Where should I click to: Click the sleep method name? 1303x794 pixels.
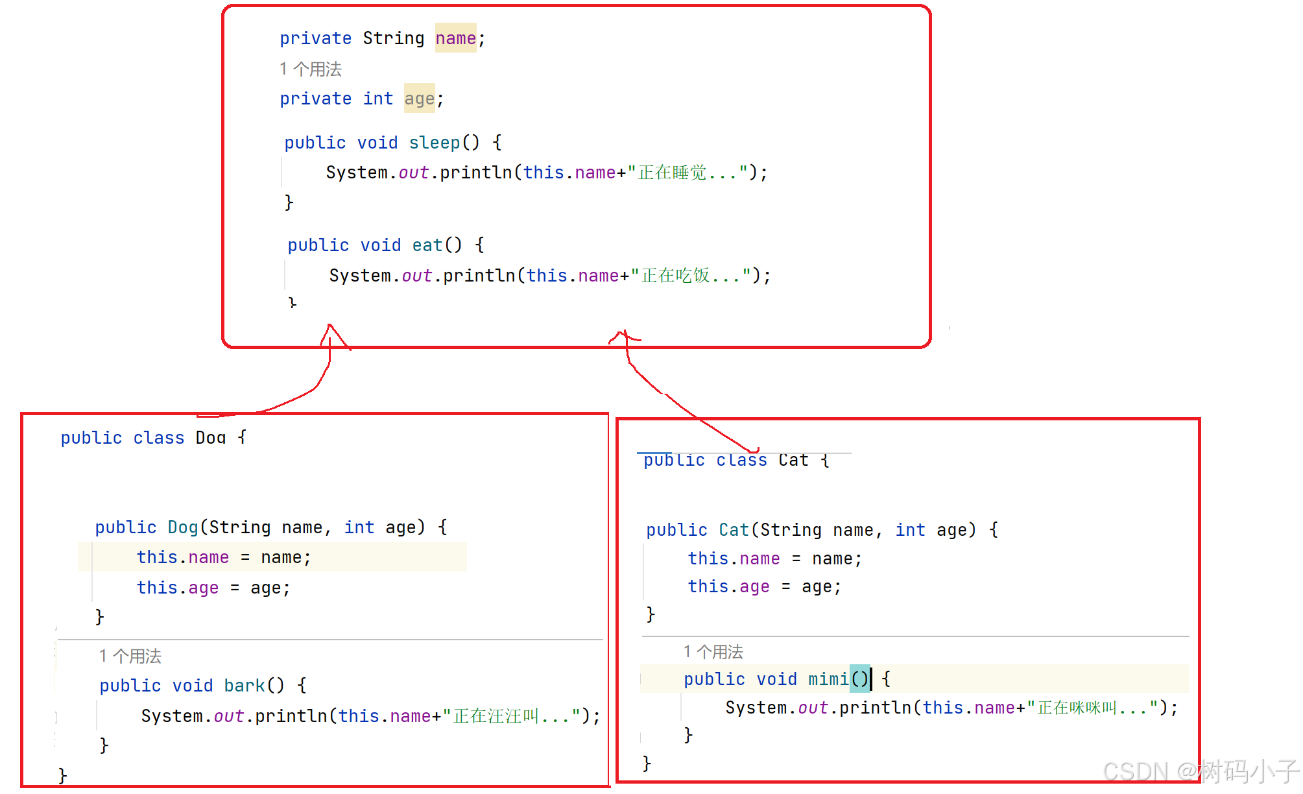[x=434, y=143]
